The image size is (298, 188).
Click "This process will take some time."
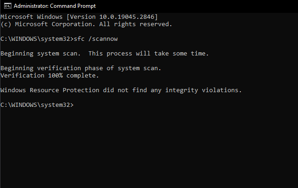pos(148,54)
